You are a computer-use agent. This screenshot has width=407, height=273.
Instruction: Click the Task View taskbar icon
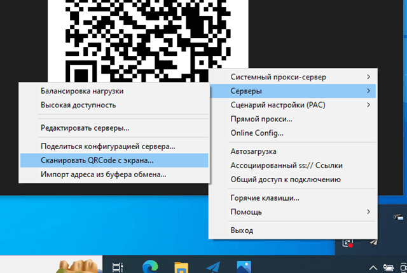[118, 267]
